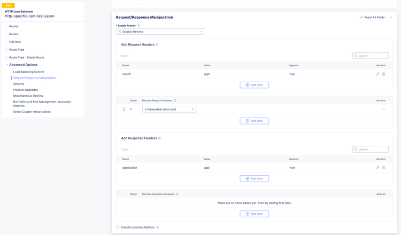Image resolution: width=401 pixels, height=235 pixels.
Task: Collapse the Advanced Options tree node
Action: click(7, 65)
